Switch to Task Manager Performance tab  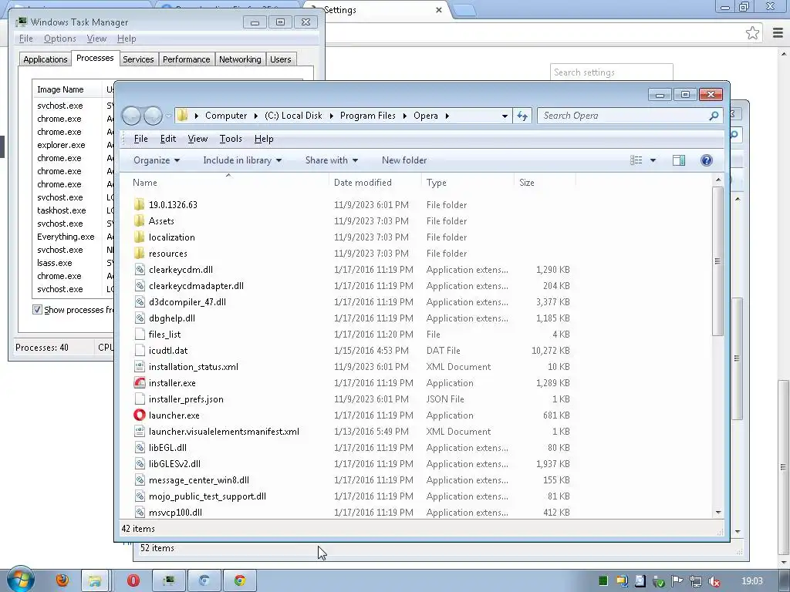click(x=187, y=59)
